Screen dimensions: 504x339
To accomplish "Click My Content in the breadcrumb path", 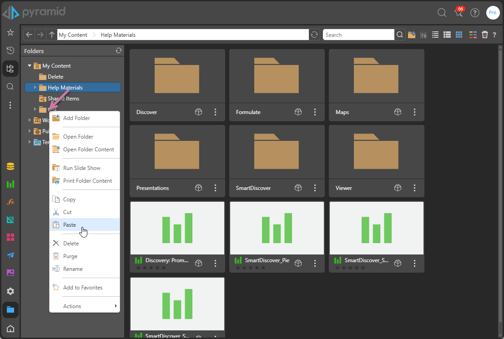I will coord(73,35).
